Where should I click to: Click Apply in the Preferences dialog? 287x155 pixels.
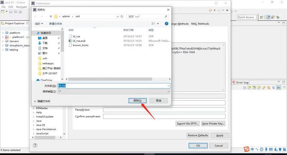tap(220, 135)
